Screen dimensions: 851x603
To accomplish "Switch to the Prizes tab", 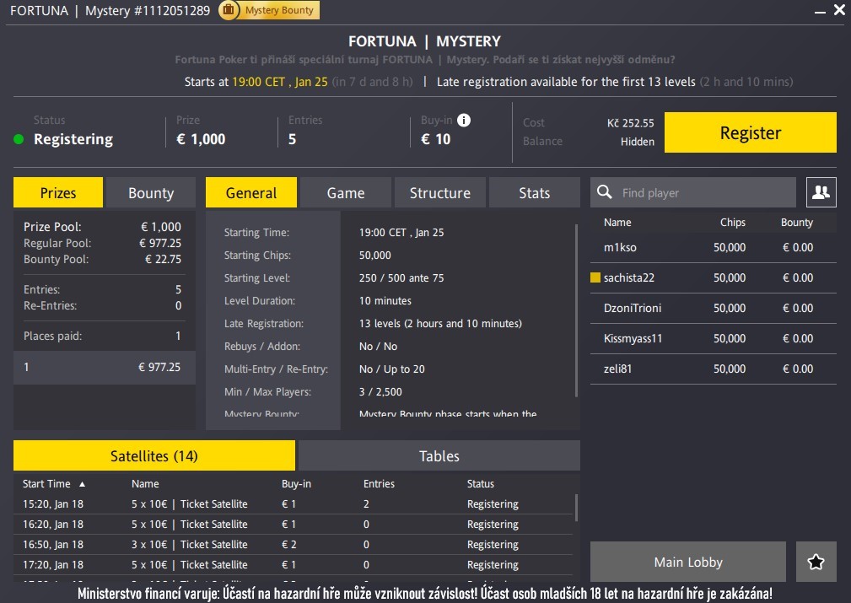I will click(x=58, y=192).
